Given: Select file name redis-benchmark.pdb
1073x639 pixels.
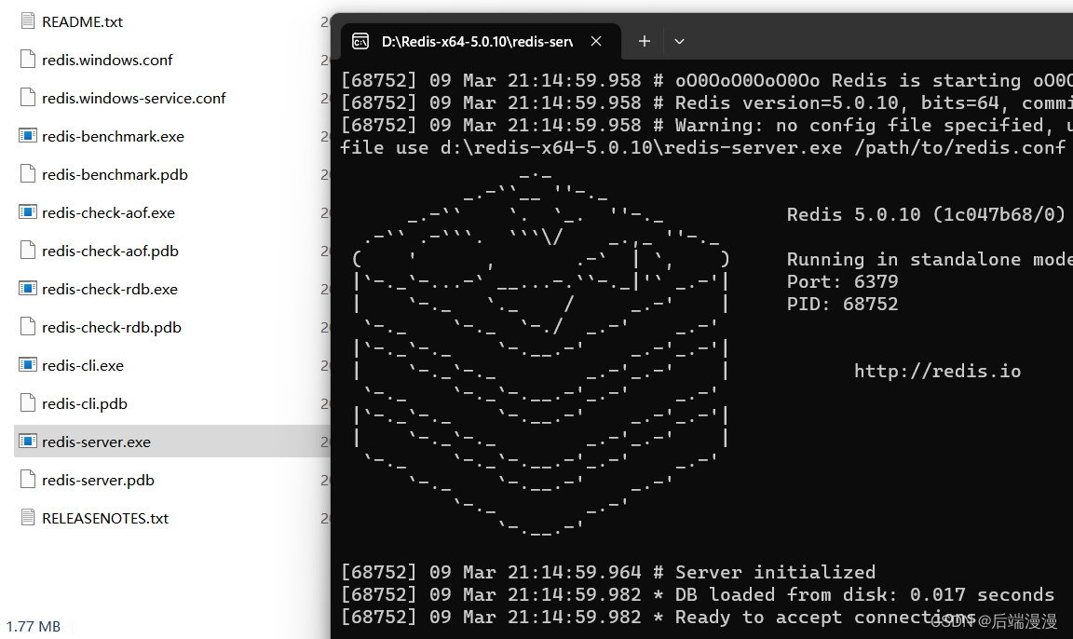Looking at the screenshot, I should [x=115, y=175].
